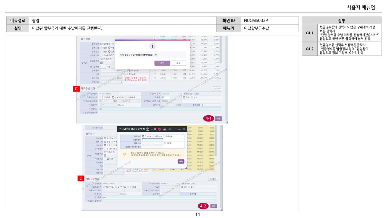Click the 스크립트 button in the 4-2 screen
Viewport: 387px width, 218px height.
click(213, 179)
